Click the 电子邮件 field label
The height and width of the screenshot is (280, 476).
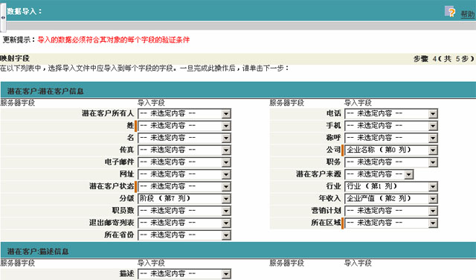(x=119, y=162)
